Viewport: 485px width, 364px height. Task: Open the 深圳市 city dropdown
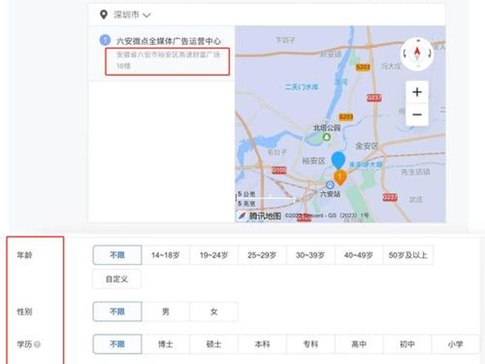pos(132,15)
